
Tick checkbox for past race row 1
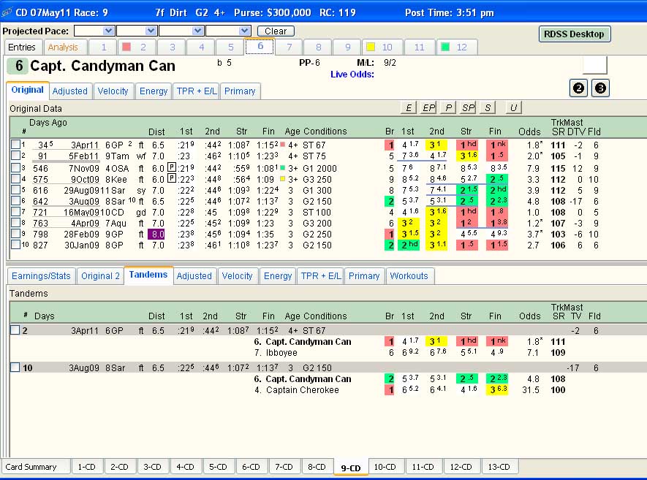pos(15,145)
